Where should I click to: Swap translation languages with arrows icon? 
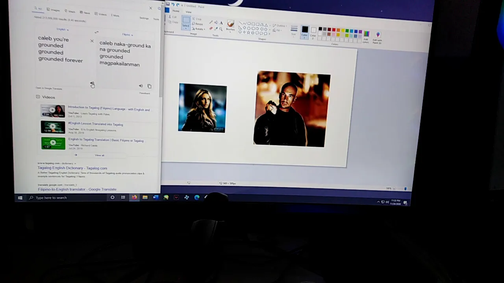[x=96, y=32]
